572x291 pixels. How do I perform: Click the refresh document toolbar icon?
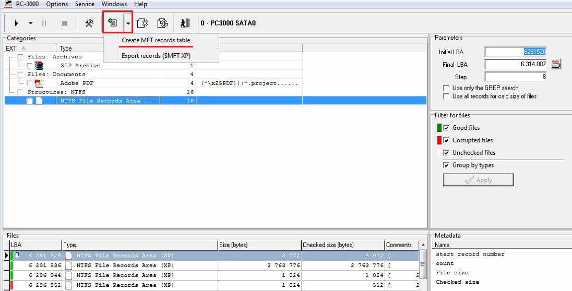click(x=163, y=23)
